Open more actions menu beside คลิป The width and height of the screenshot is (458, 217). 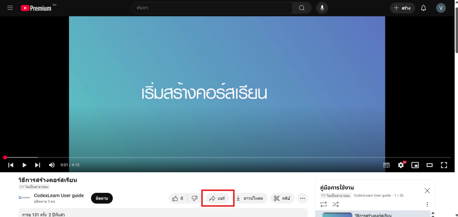click(x=302, y=198)
